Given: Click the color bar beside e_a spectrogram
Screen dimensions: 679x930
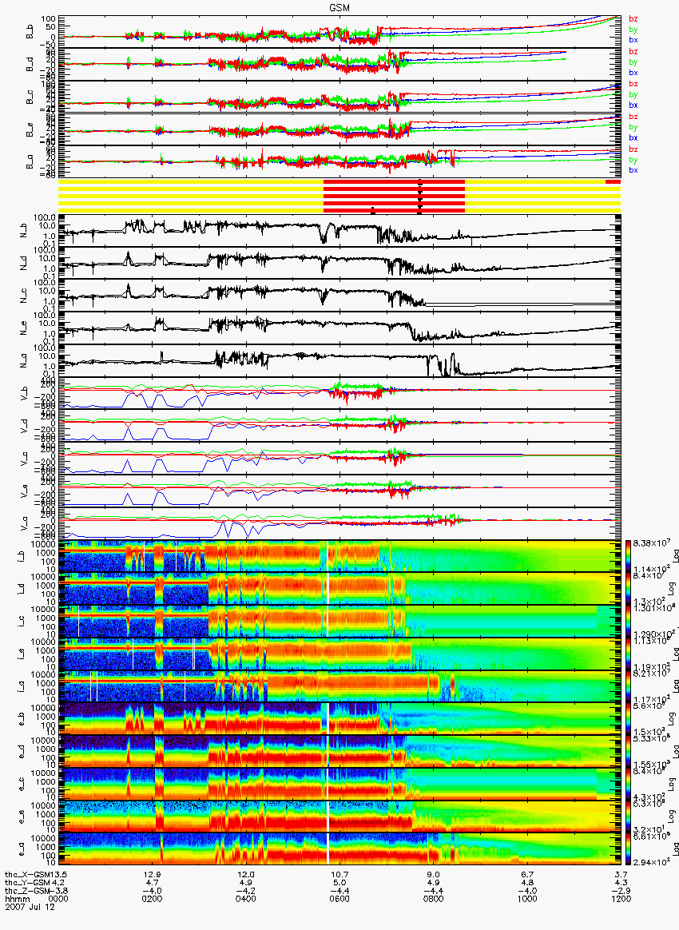Looking at the screenshot, I should [629, 849].
